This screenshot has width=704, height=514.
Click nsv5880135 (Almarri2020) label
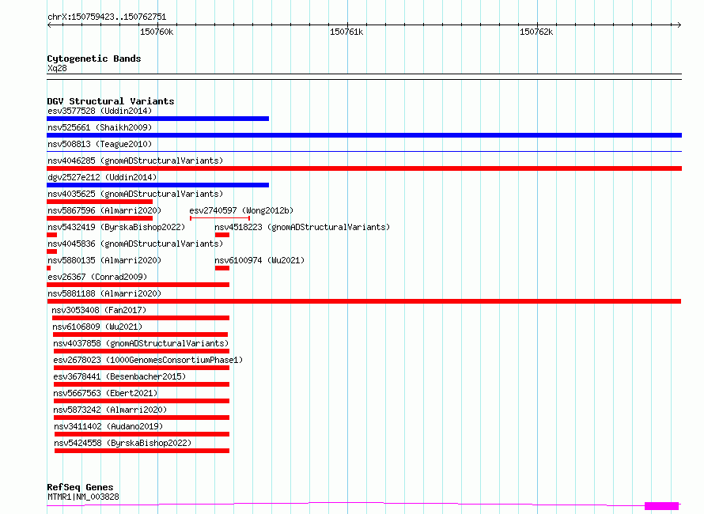(x=104, y=260)
